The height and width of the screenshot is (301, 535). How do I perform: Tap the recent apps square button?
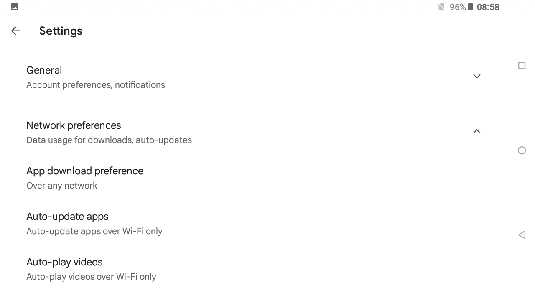522,66
